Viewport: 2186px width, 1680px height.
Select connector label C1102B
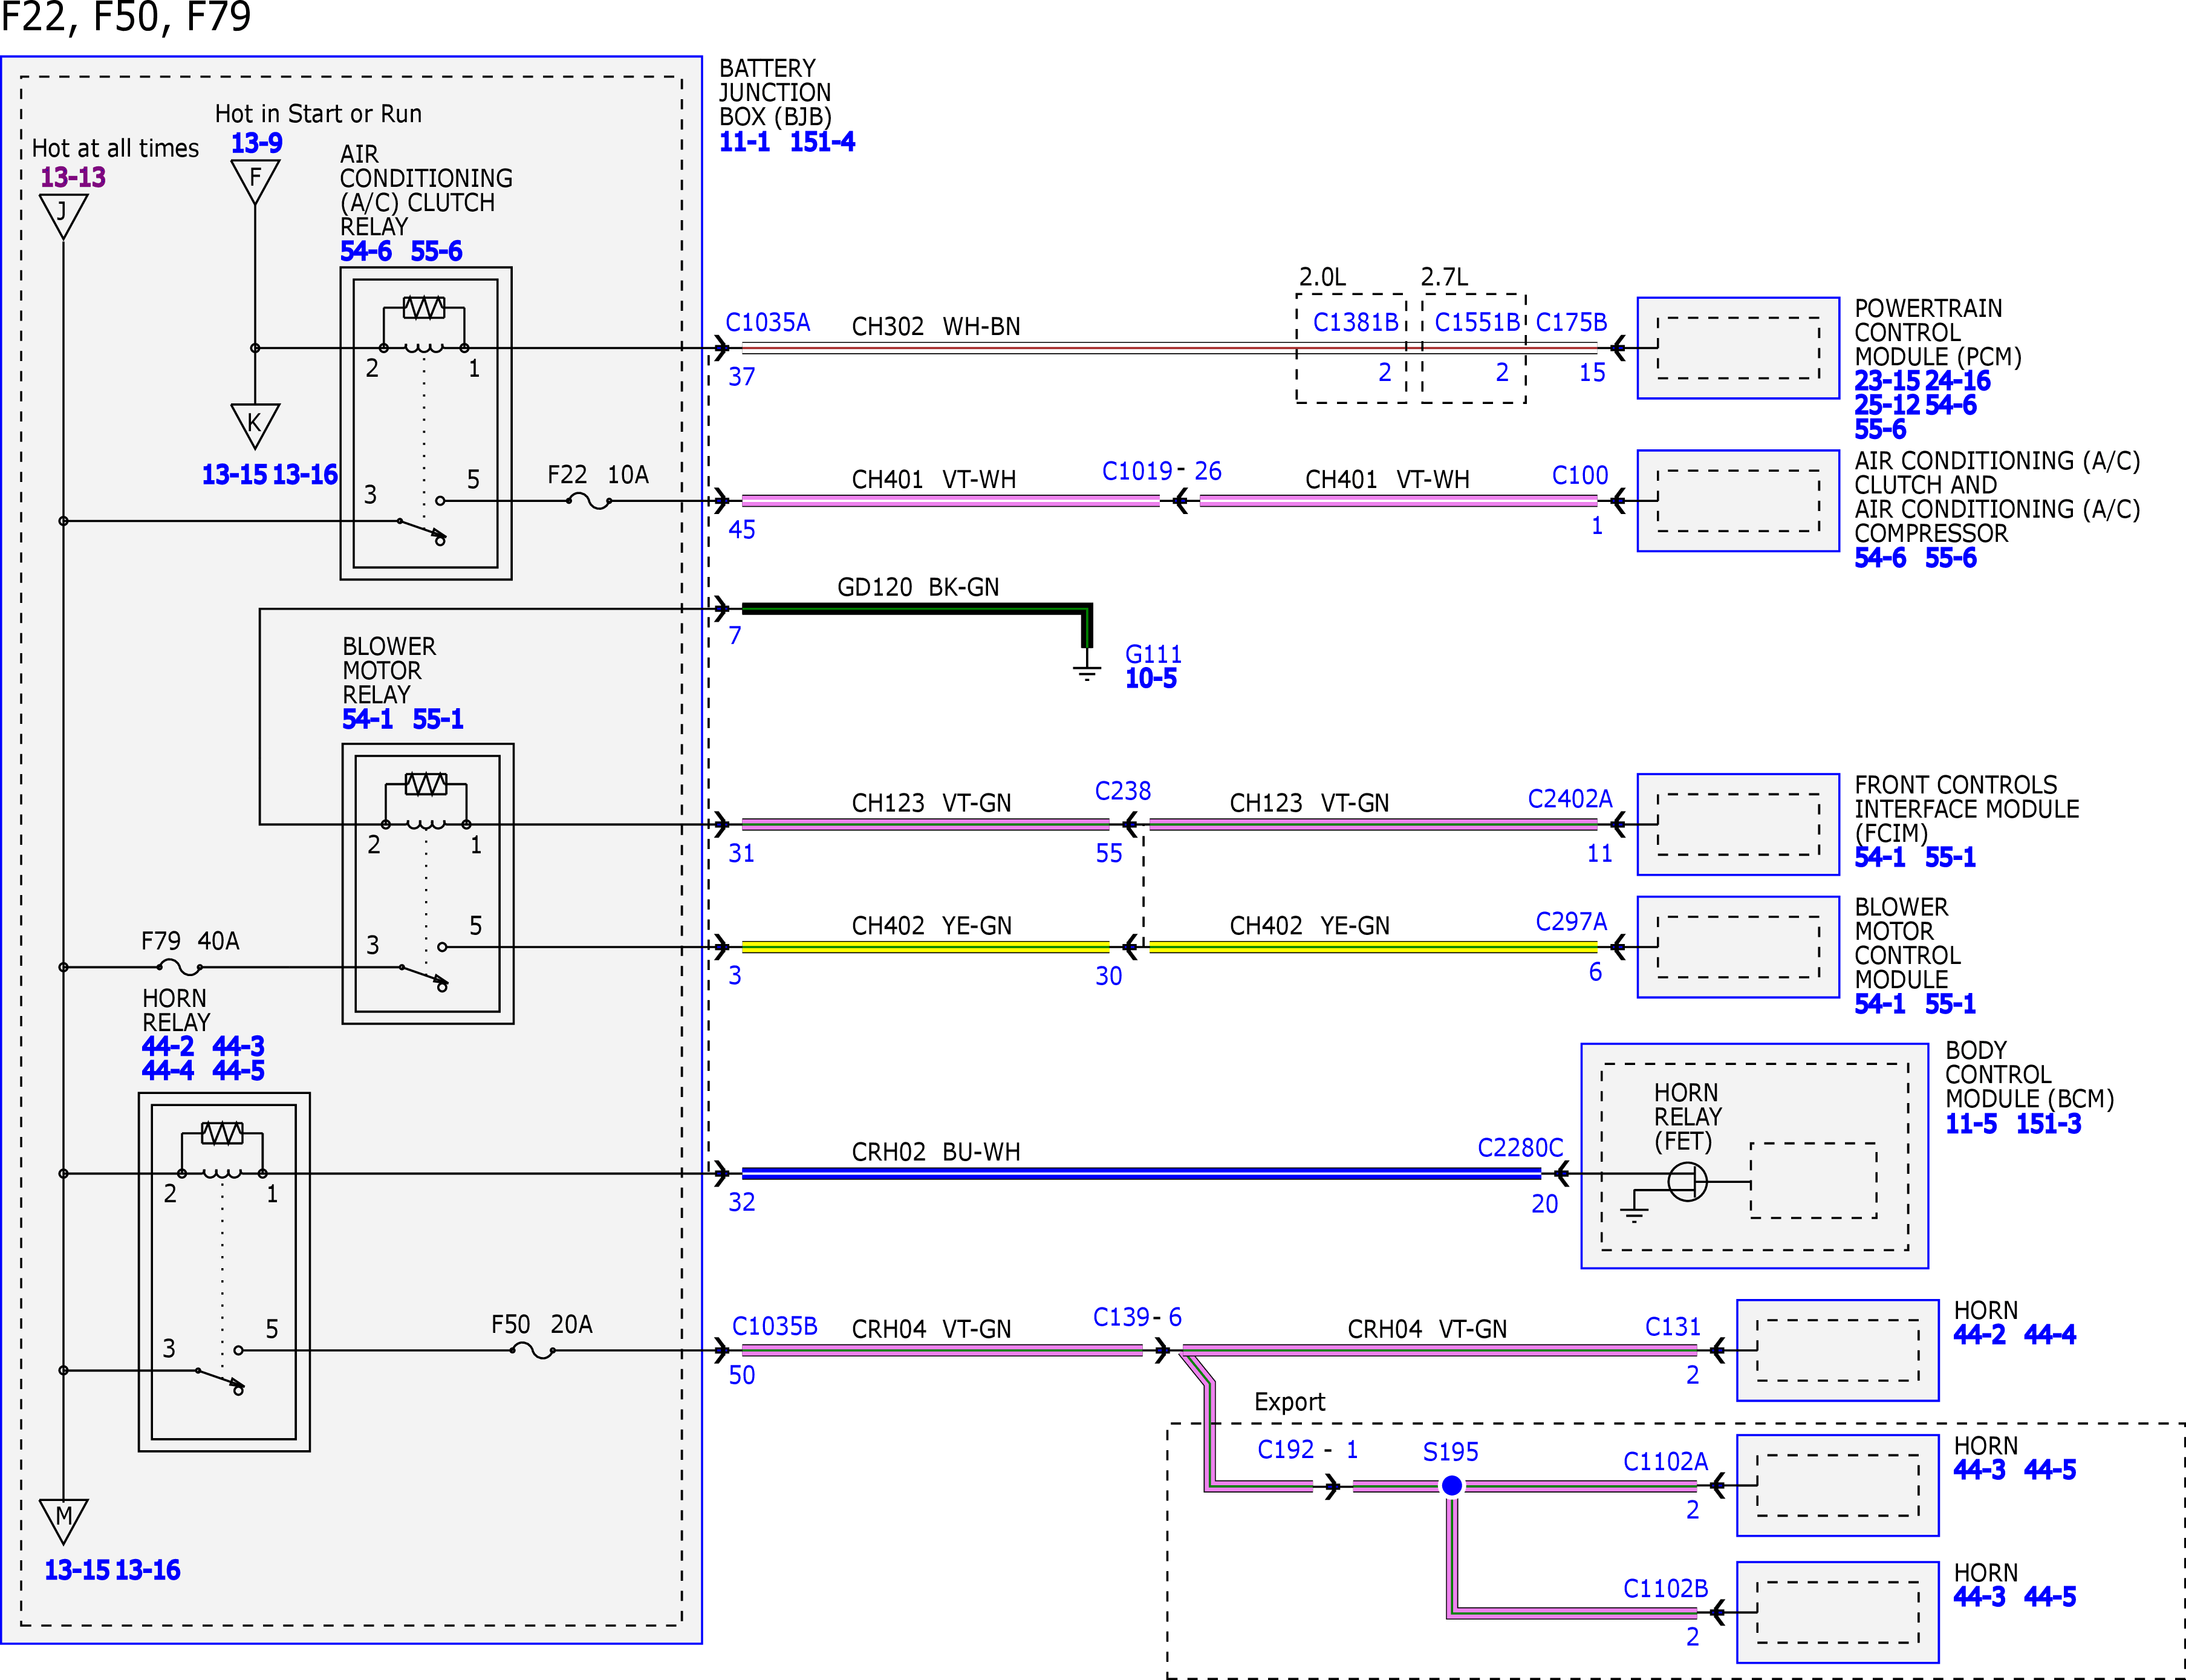point(1666,1589)
